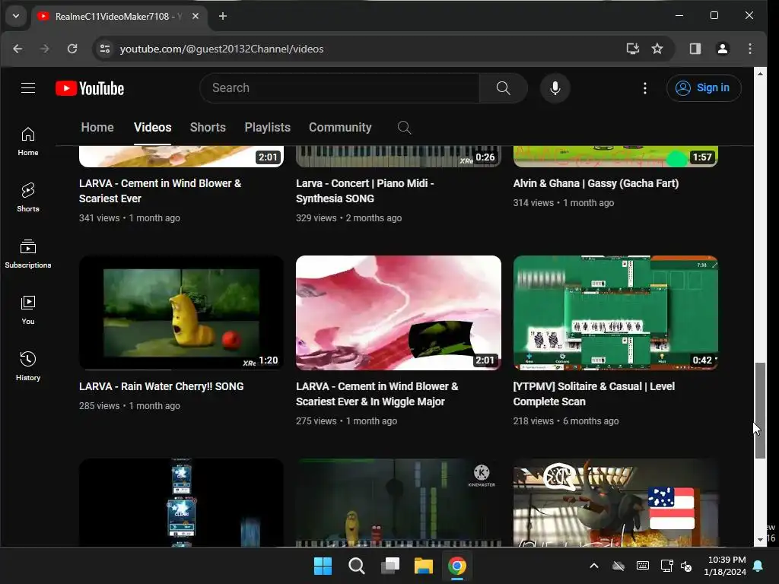Select the channel Videos tab
This screenshot has height=584, width=779.
(x=152, y=128)
